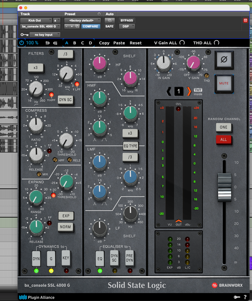
Task: Toggle the filters DYN SC button
Action: [65, 100]
